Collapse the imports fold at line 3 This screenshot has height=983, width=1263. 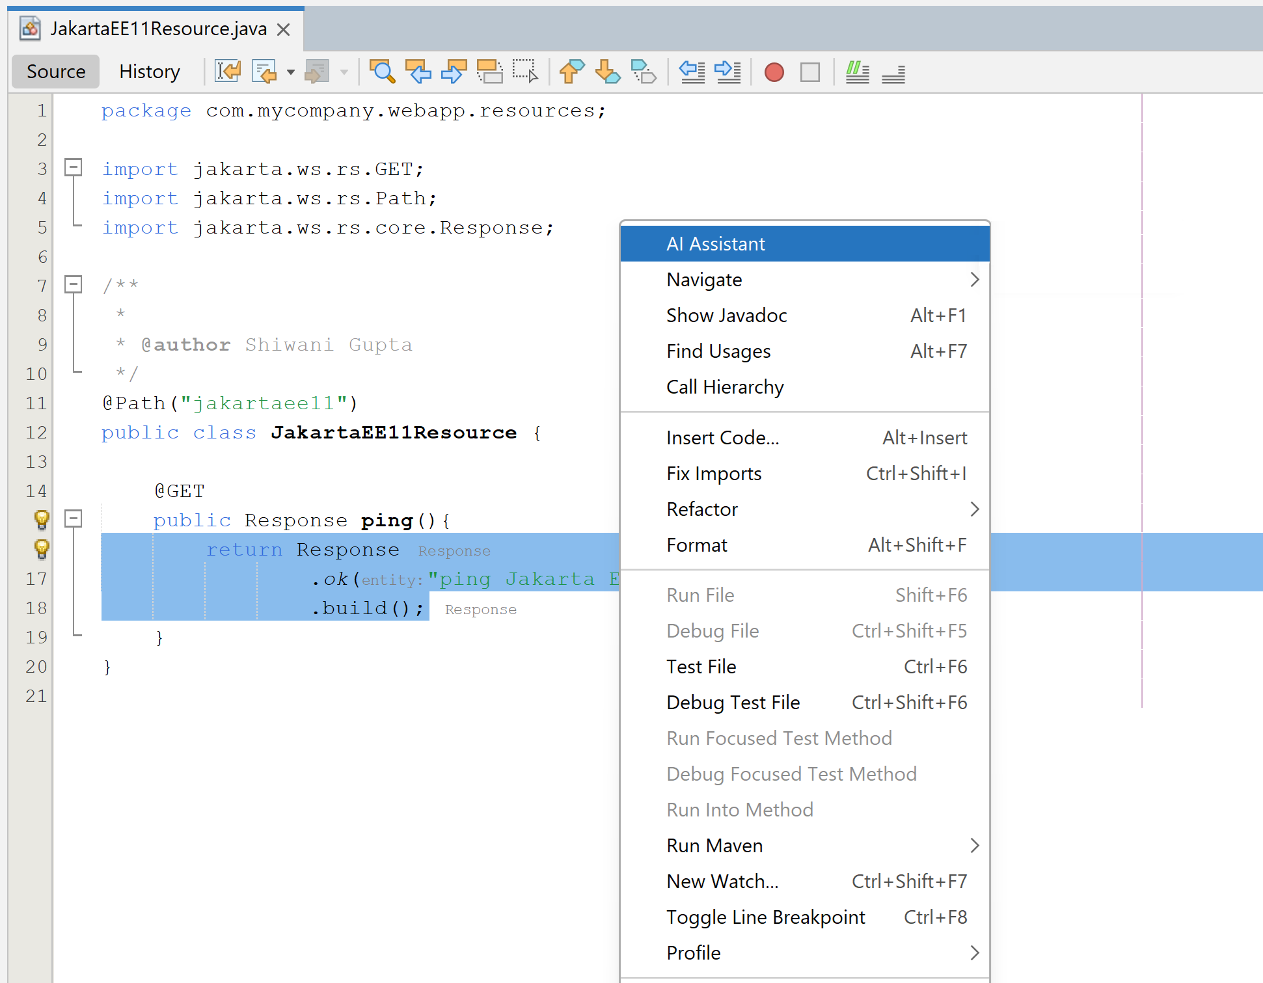[74, 168]
